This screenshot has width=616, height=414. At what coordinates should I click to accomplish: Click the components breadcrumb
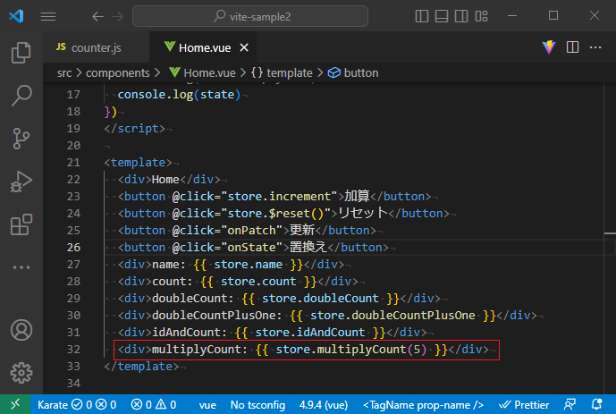click(x=117, y=73)
